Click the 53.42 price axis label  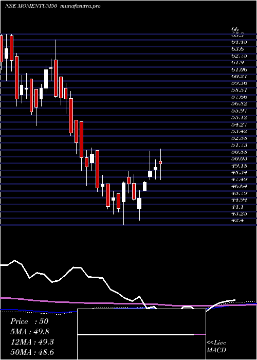coord(239,131)
